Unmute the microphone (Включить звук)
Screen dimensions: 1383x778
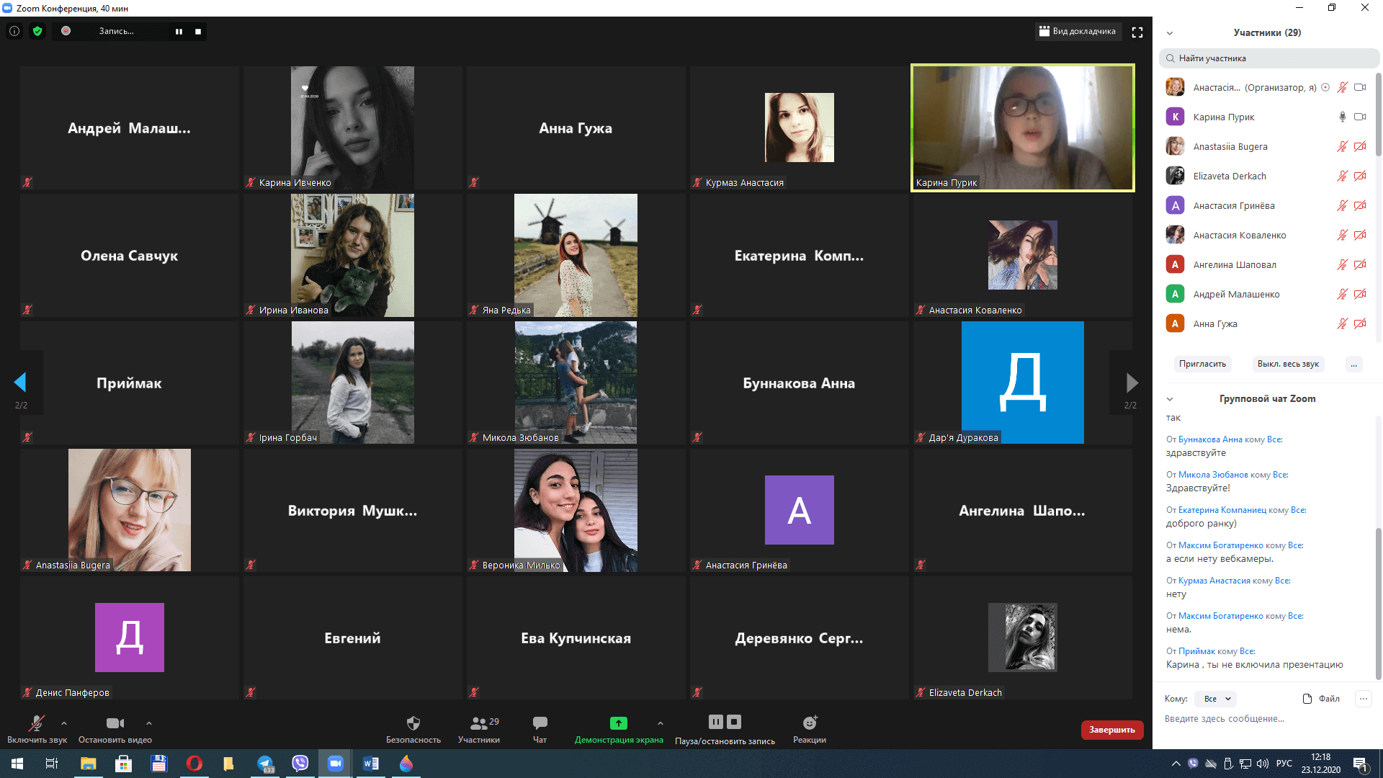click(36, 723)
